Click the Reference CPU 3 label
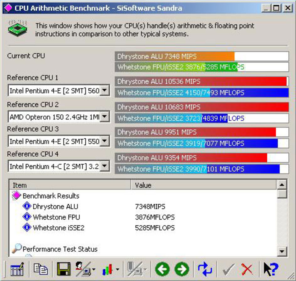This screenshot has height=281, width=296. [33, 129]
